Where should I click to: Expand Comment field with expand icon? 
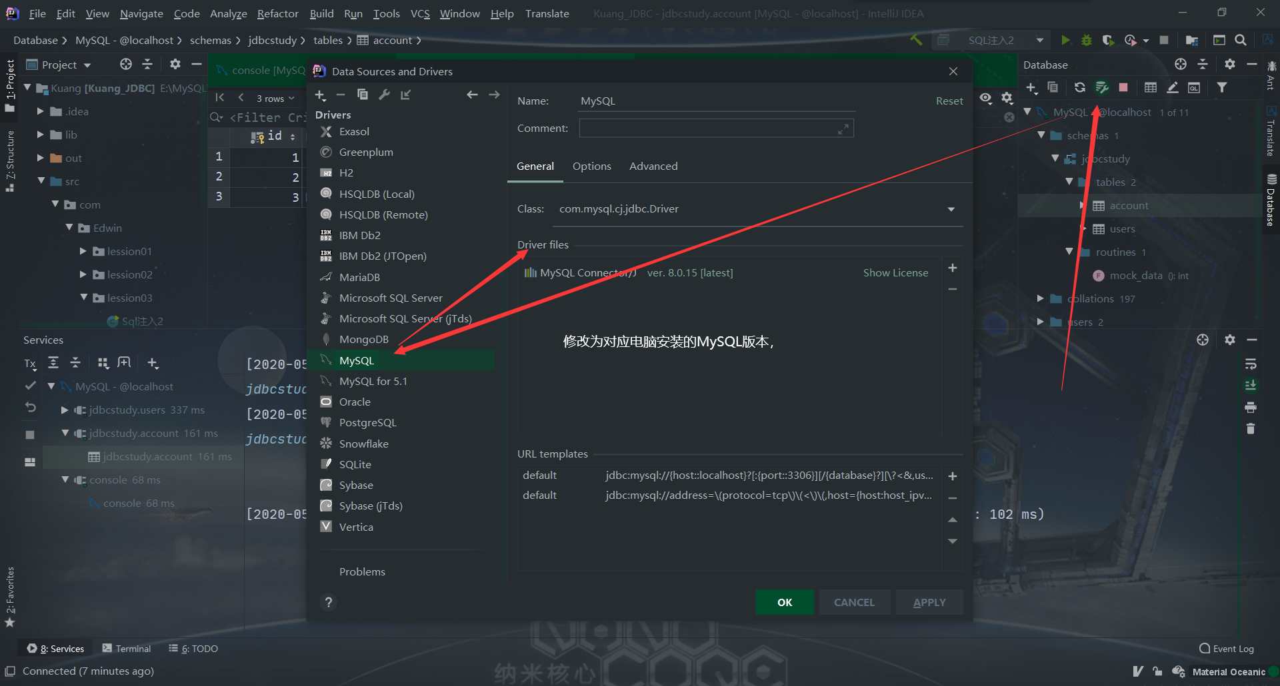843,129
